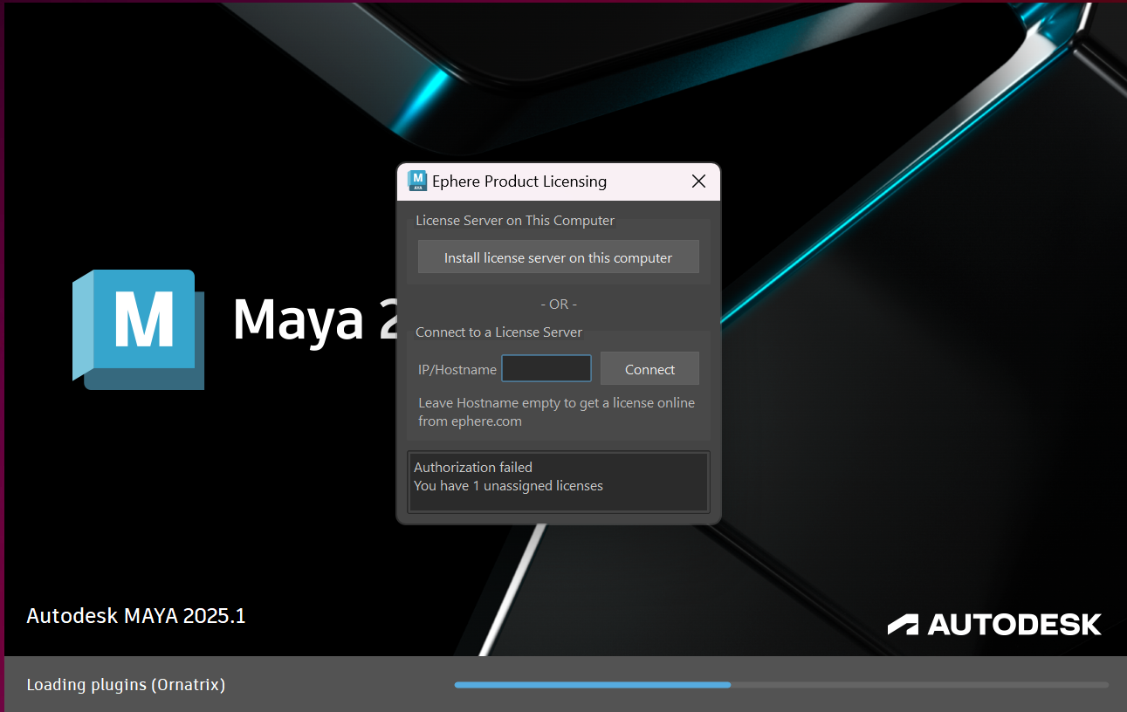Click the IP/Hostname label
Viewport: 1127px width, 712px height.
point(457,370)
